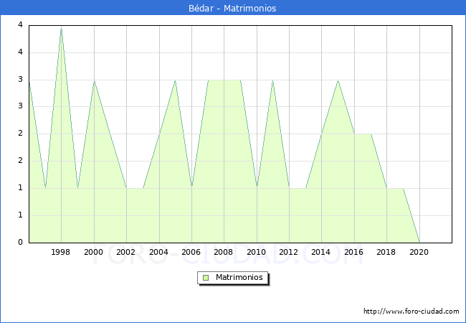Click the 2004 x-axis label
Image resolution: width=466 pixels, height=323 pixels.
click(x=158, y=252)
